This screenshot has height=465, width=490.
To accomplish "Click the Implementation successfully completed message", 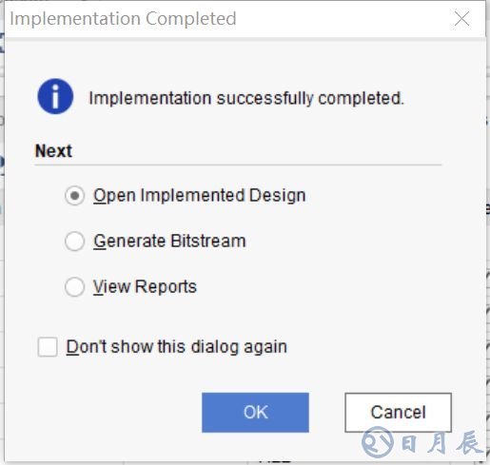I will click(246, 98).
